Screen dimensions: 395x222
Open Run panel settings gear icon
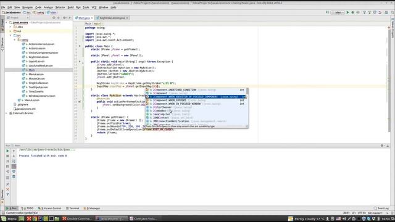point(382,146)
